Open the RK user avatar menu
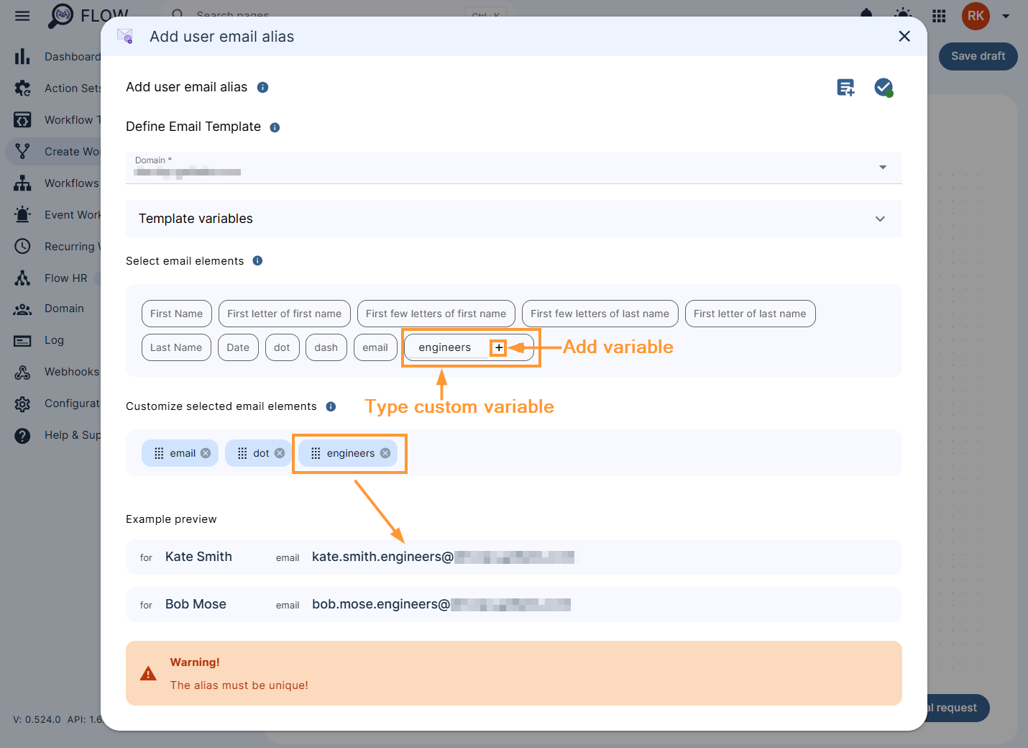 (976, 16)
